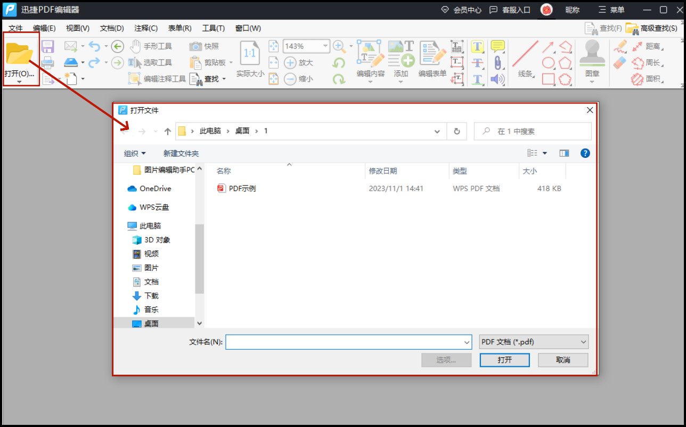Open the Document (文档) menu
686x427 pixels.
[112, 28]
